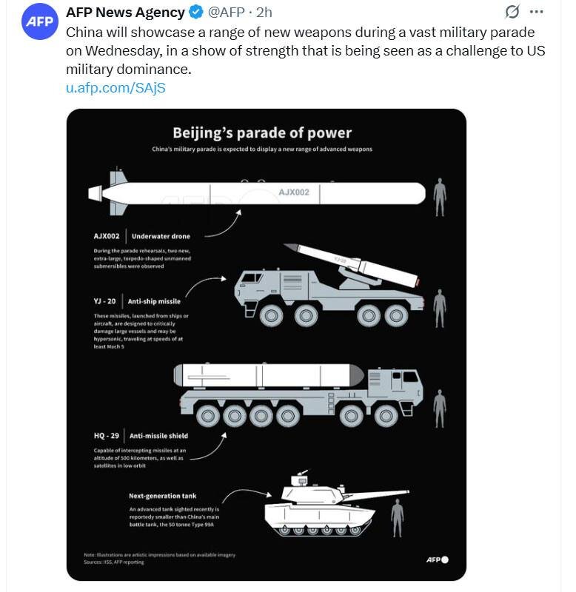Click the human silhouette beside the tank
The image size is (576, 592).
[x=398, y=517]
